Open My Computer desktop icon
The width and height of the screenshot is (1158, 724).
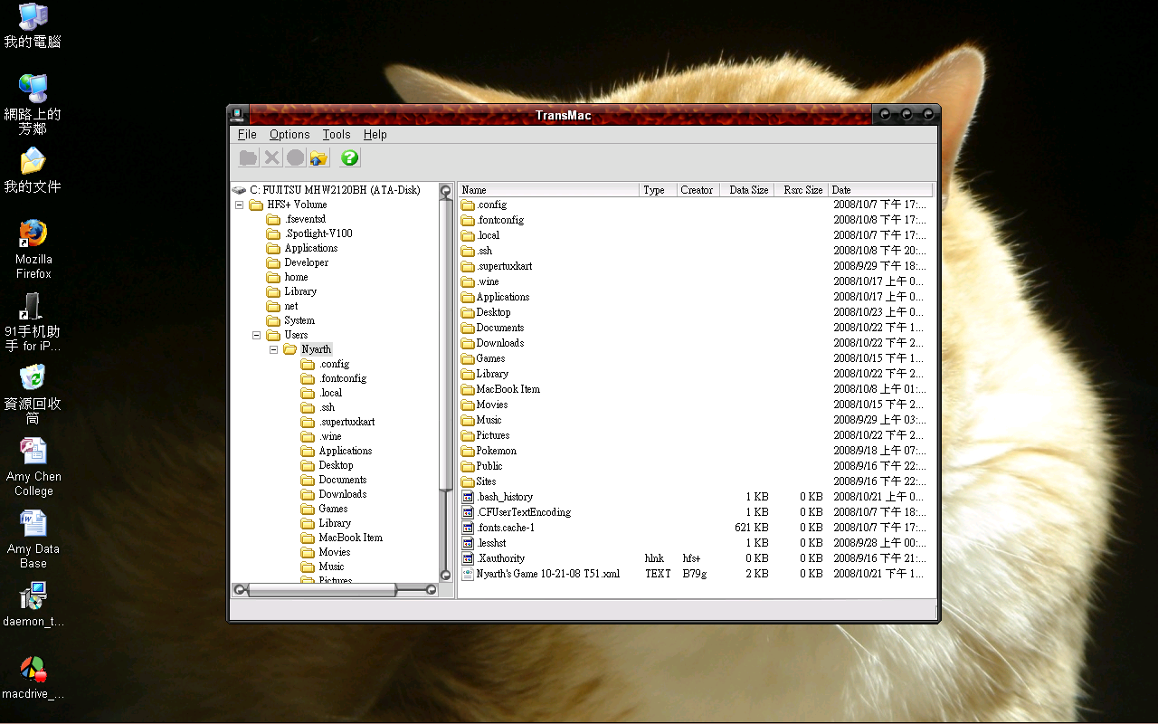[33, 16]
